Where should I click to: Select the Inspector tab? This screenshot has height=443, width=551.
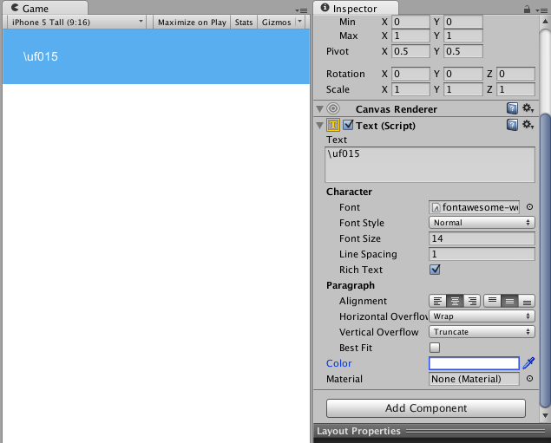point(356,8)
